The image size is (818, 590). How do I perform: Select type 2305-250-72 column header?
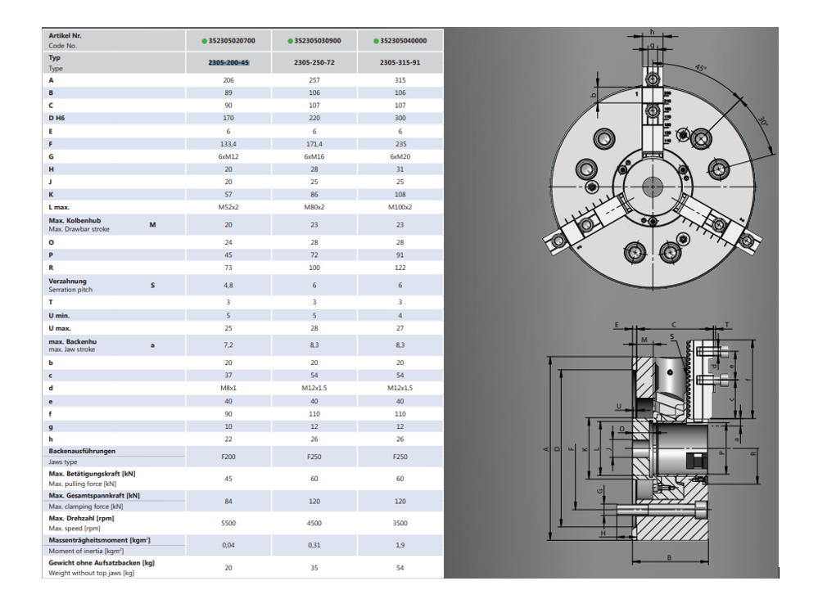pyautogui.click(x=314, y=62)
